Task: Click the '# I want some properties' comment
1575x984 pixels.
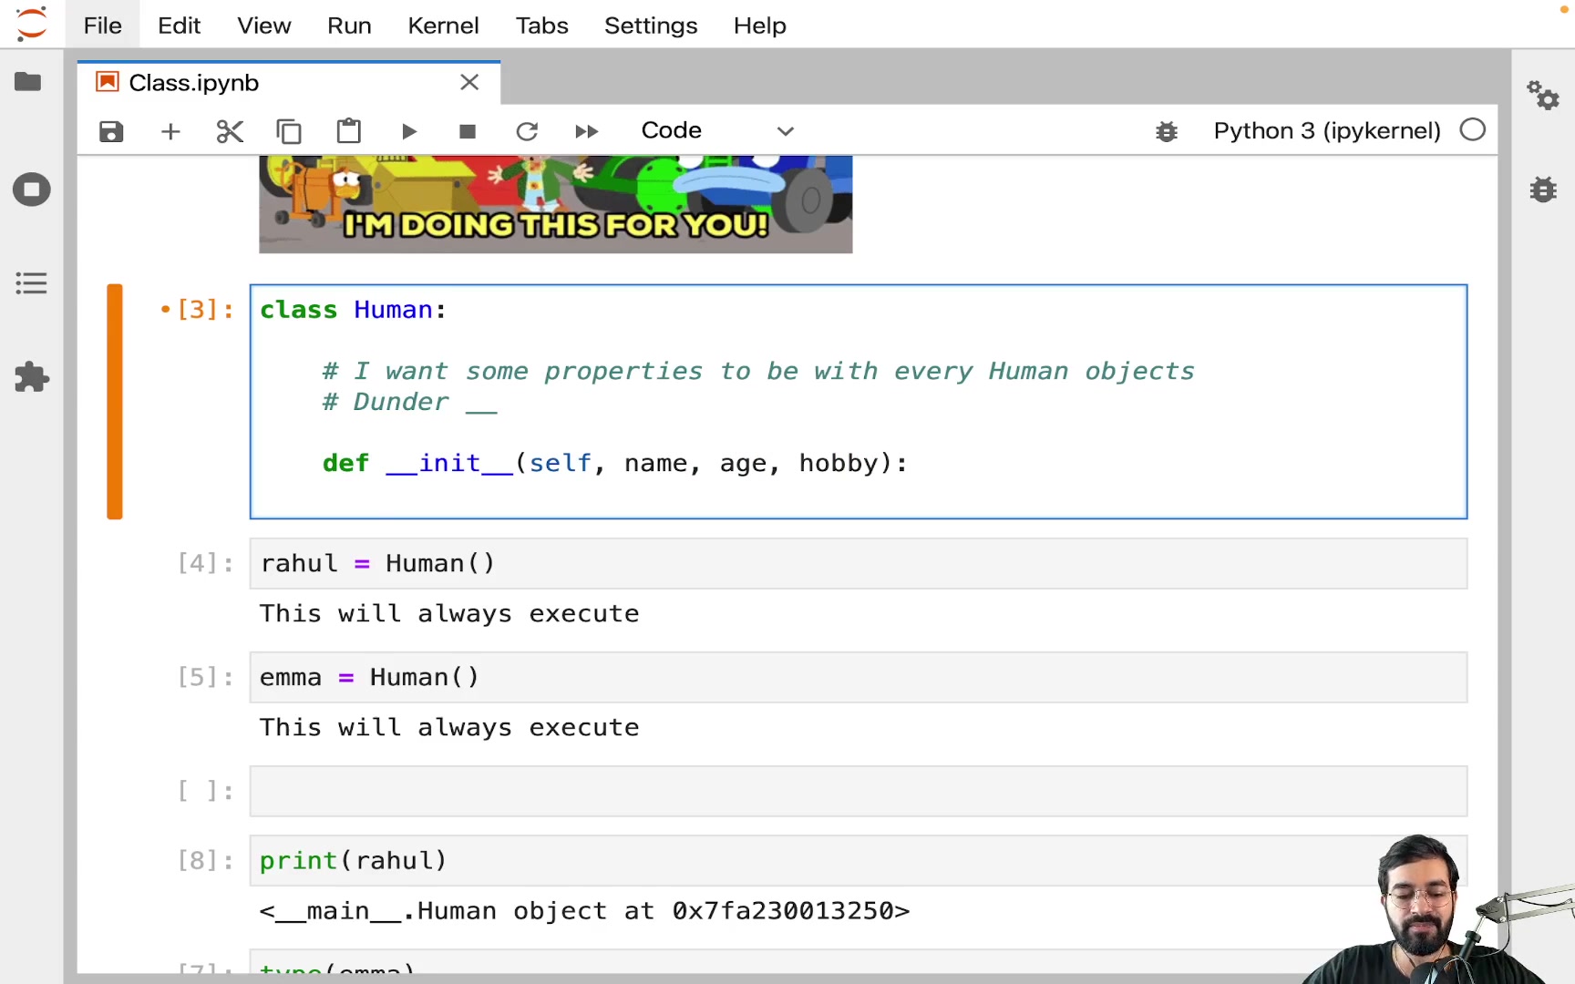Action: pos(758,371)
